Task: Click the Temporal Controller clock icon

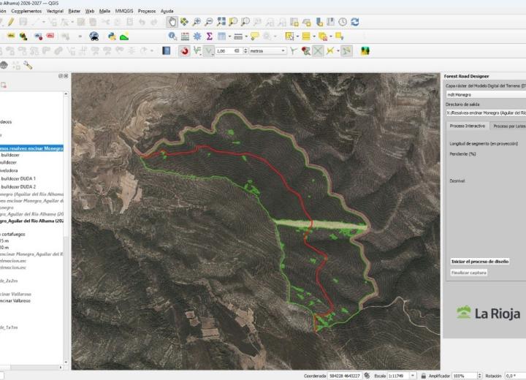Action: coord(343,22)
